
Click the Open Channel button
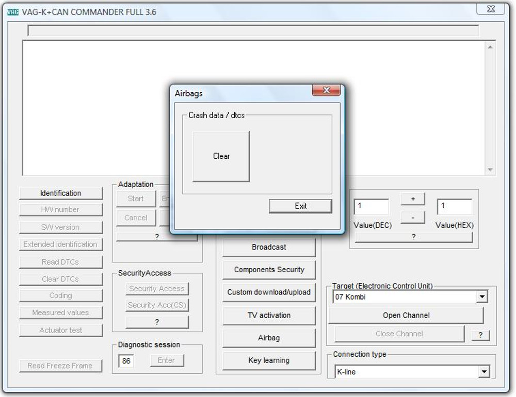coord(406,315)
